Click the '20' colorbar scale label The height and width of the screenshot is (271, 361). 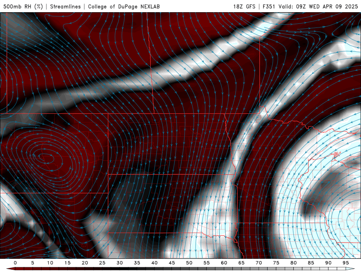[x=85, y=263]
